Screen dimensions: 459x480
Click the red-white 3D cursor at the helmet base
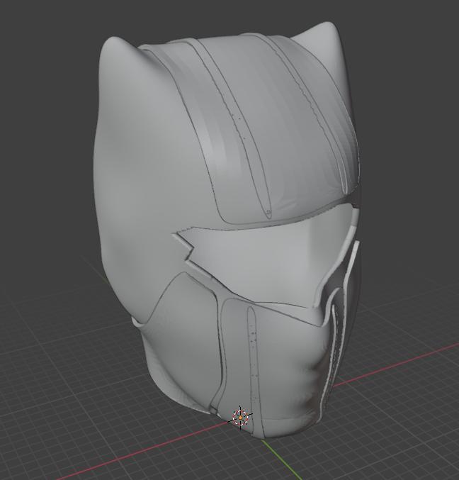[x=240, y=417]
